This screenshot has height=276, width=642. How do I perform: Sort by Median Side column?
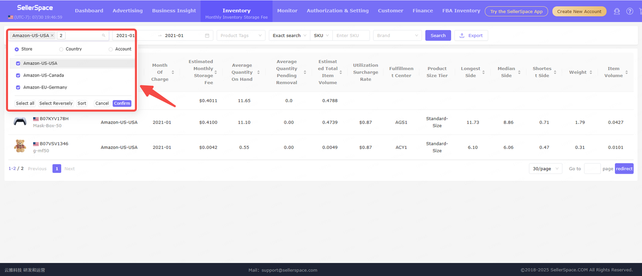coord(520,72)
